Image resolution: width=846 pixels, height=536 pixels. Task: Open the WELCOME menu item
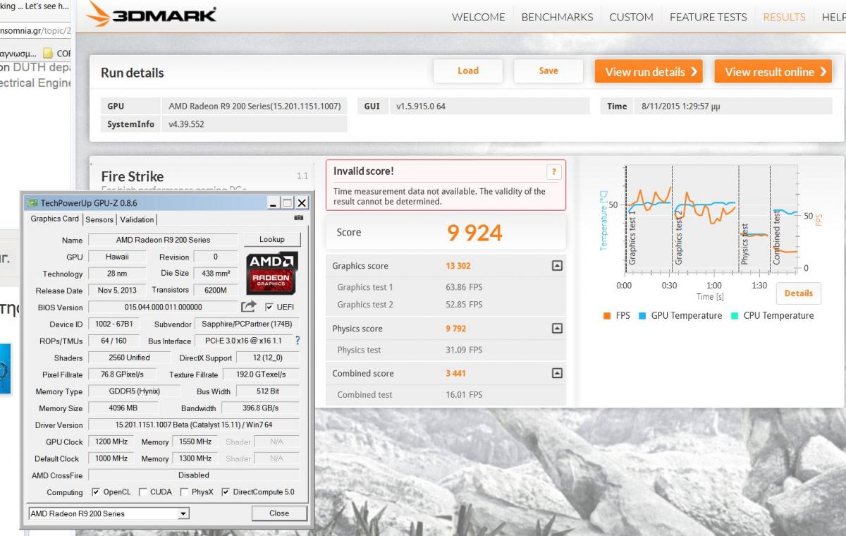tap(478, 17)
